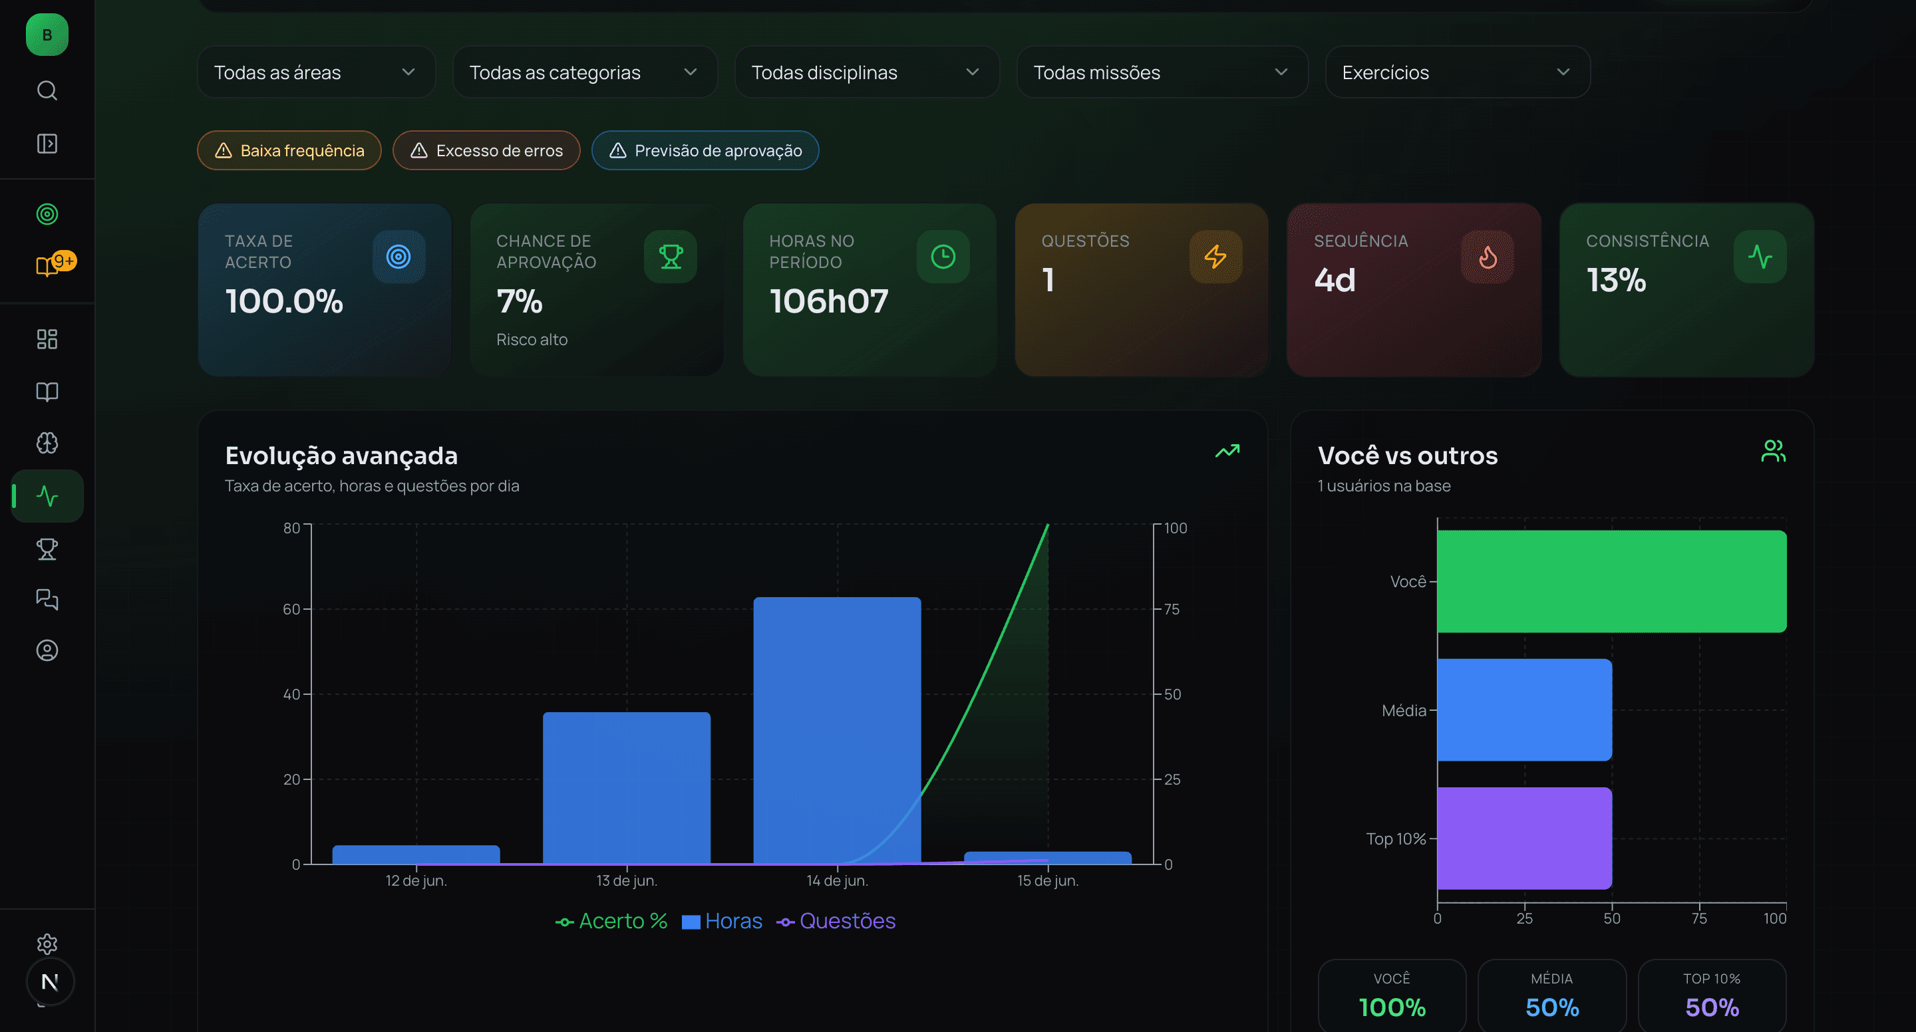The width and height of the screenshot is (1916, 1032).
Task: Toggle the Horas legend series
Action: pos(722,921)
